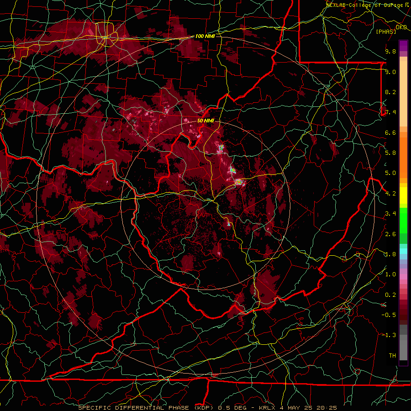Screen dimensions: 411x411
Task: Select the 0.2 value on color scale
Action: coord(390,295)
